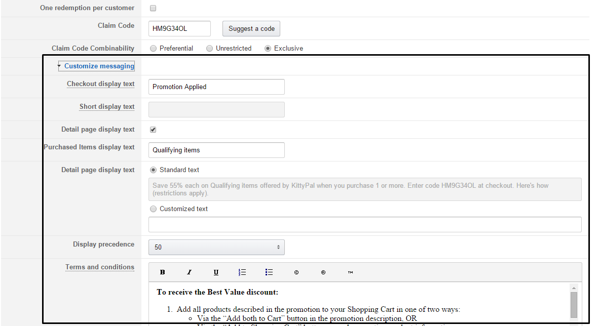
Task: Click the Claim Code input field
Action: (x=179, y=28)
